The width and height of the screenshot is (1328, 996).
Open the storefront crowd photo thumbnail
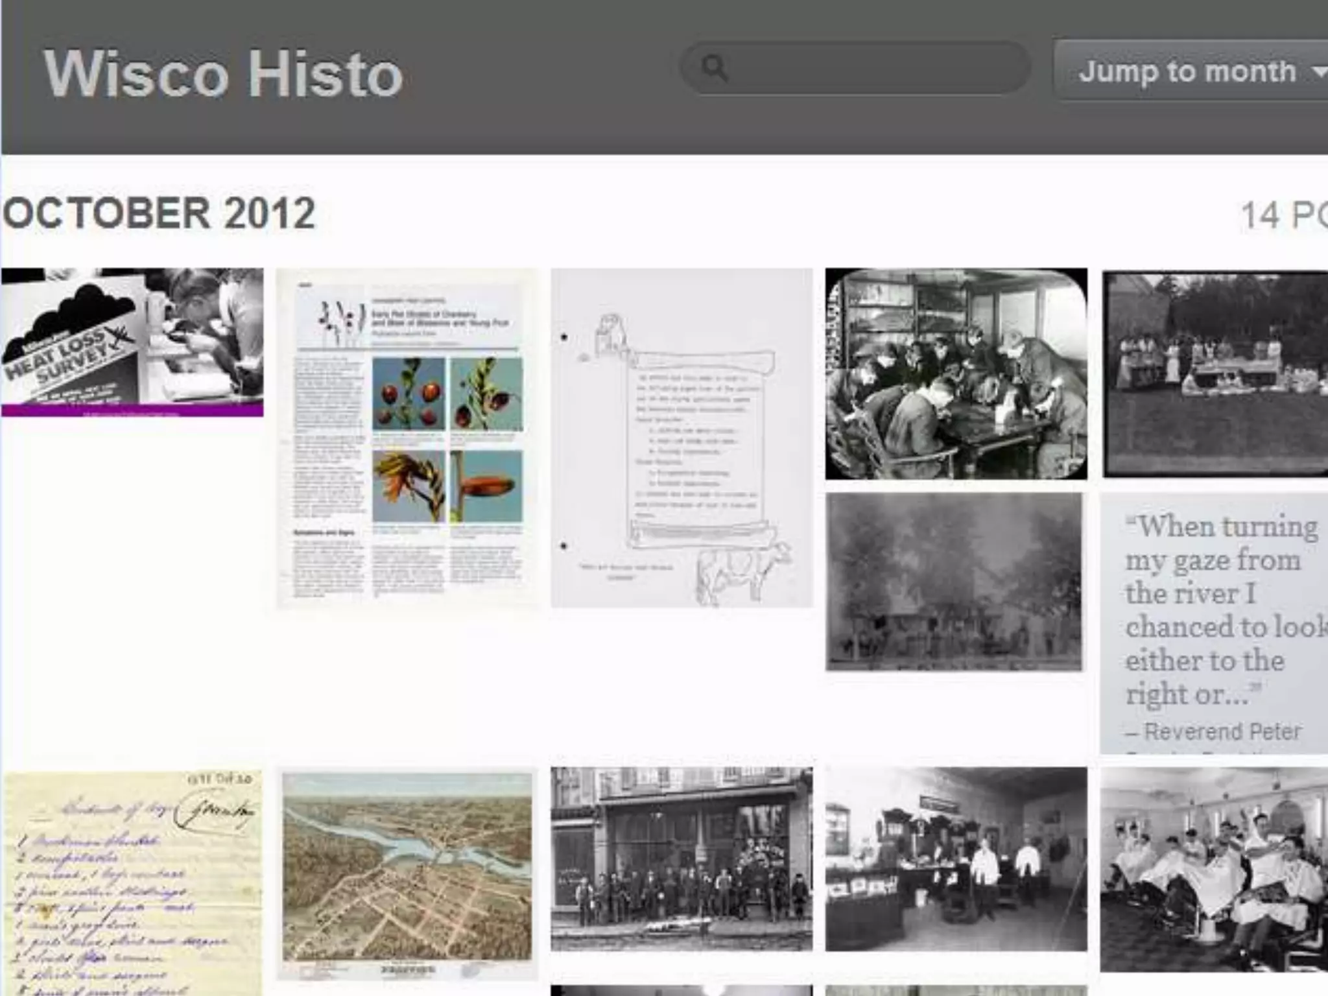pyautogui.click(x=681, y=859)
